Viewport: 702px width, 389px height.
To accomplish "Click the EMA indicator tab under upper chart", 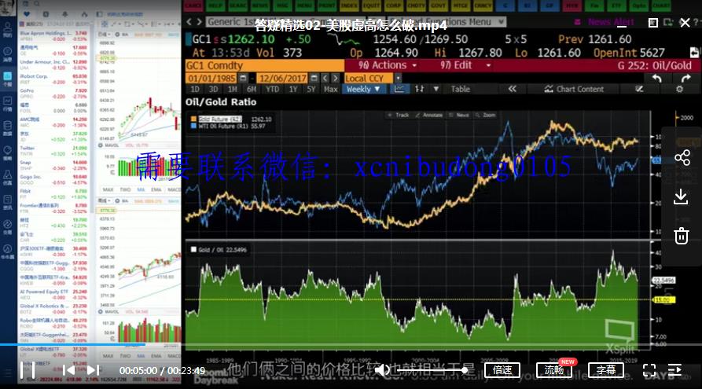I will (156, 190).
